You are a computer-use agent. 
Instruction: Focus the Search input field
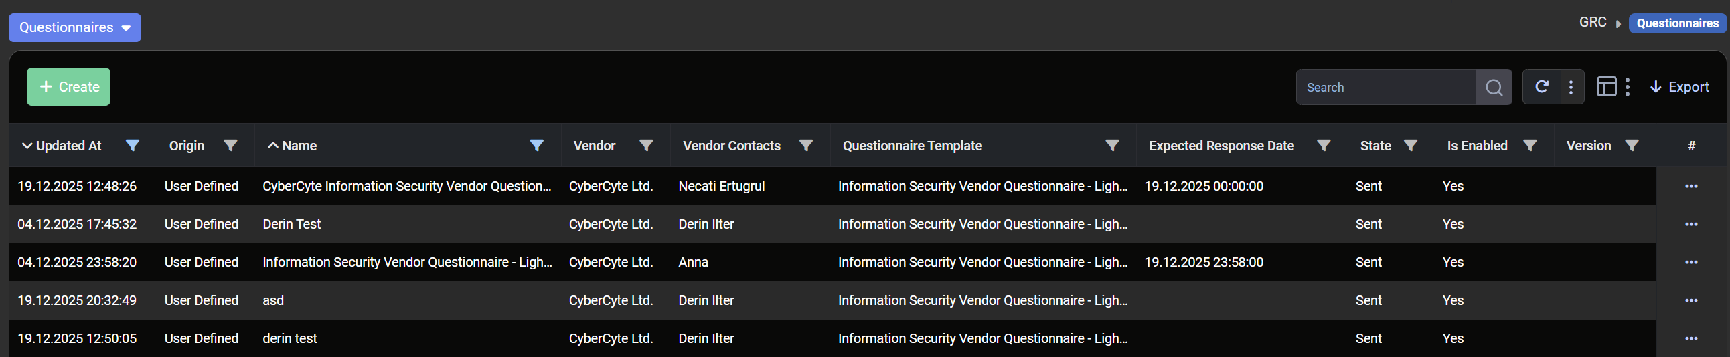[1385, 87]
